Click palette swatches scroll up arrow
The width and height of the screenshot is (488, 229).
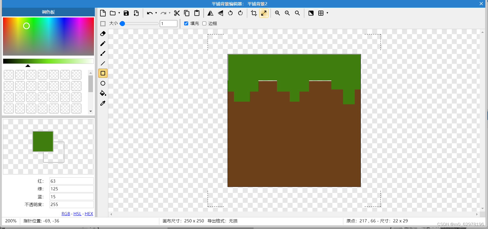tap(91, 73)
